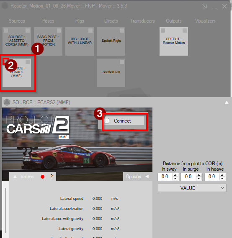Click the Distance from pilot to COR (m) label
Viewport: 232px width, 238px height.
click(193, 164)
